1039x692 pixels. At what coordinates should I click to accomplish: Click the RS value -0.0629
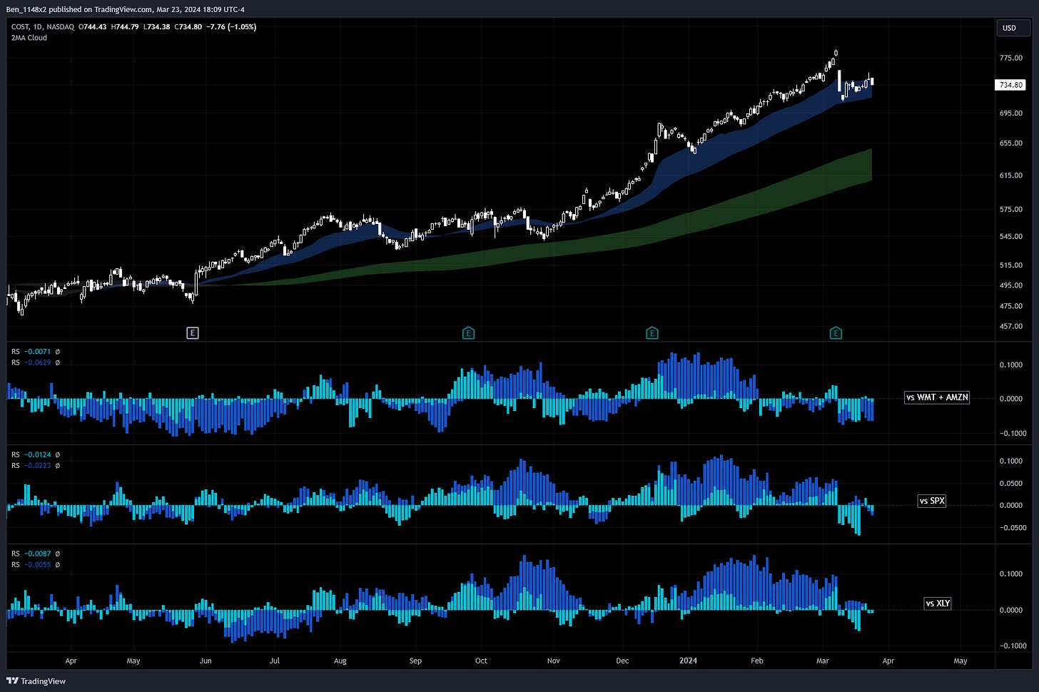click(37, 362)
